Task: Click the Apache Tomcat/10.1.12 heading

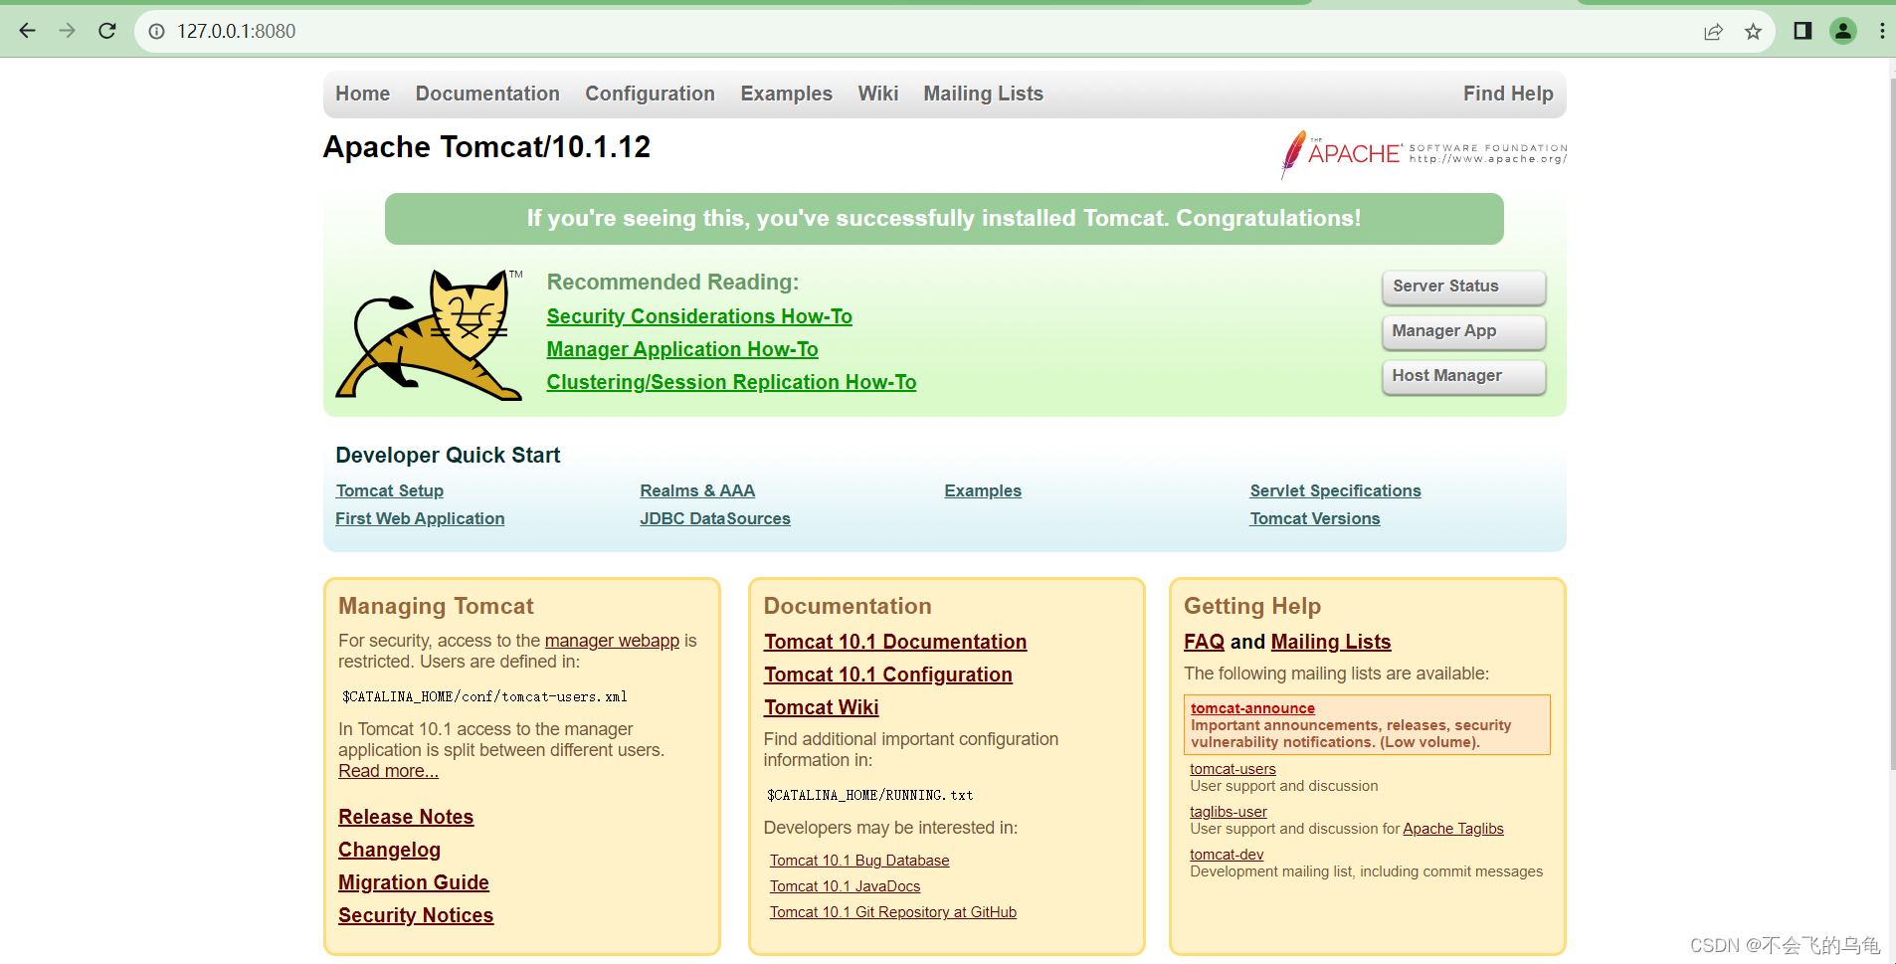Action: (x=486, y=147)
